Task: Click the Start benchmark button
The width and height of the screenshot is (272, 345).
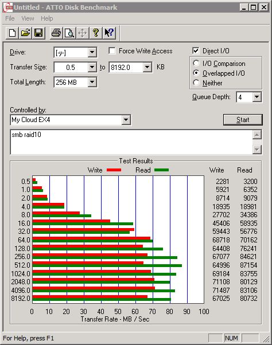Action: [243, 120]
